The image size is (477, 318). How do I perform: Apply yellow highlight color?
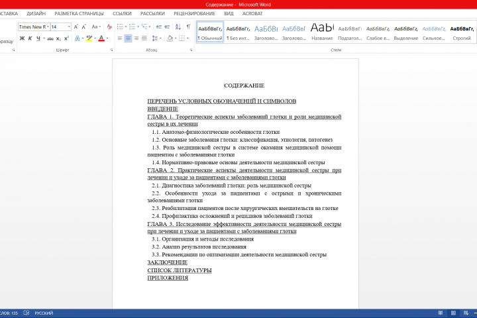point(89,38)
